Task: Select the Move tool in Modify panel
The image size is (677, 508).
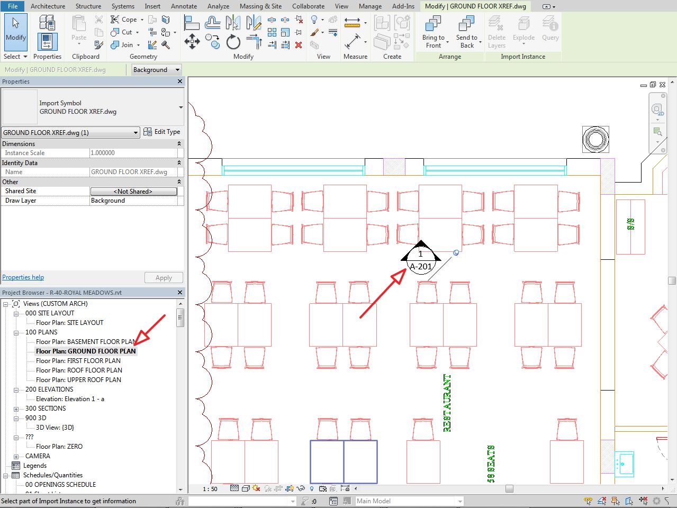Action: click(x=192, y=42)
